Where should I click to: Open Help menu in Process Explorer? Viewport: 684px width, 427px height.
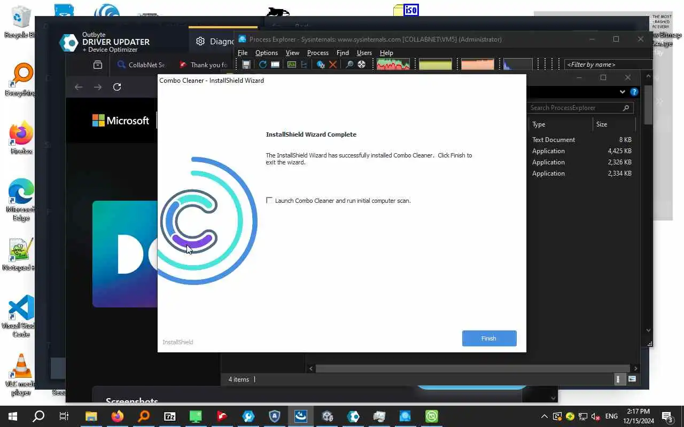coord(386,53)
